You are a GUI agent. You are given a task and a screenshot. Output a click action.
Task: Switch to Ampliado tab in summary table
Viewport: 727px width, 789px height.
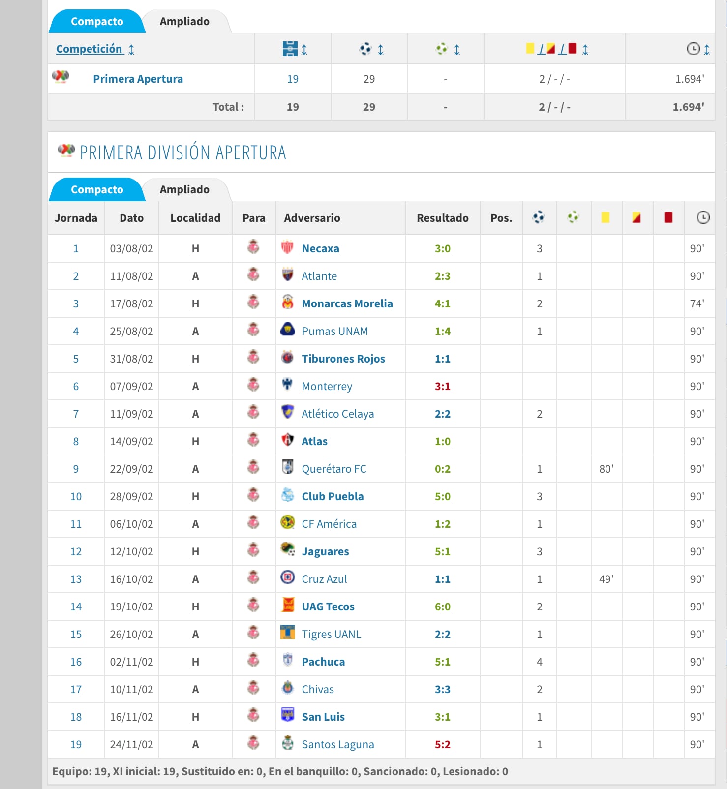tap(184, 22)
